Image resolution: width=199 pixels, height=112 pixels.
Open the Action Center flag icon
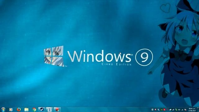pos(186,110)
